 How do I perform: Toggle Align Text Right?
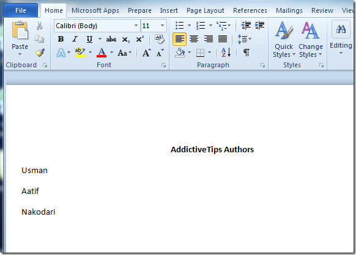(209, 39)
